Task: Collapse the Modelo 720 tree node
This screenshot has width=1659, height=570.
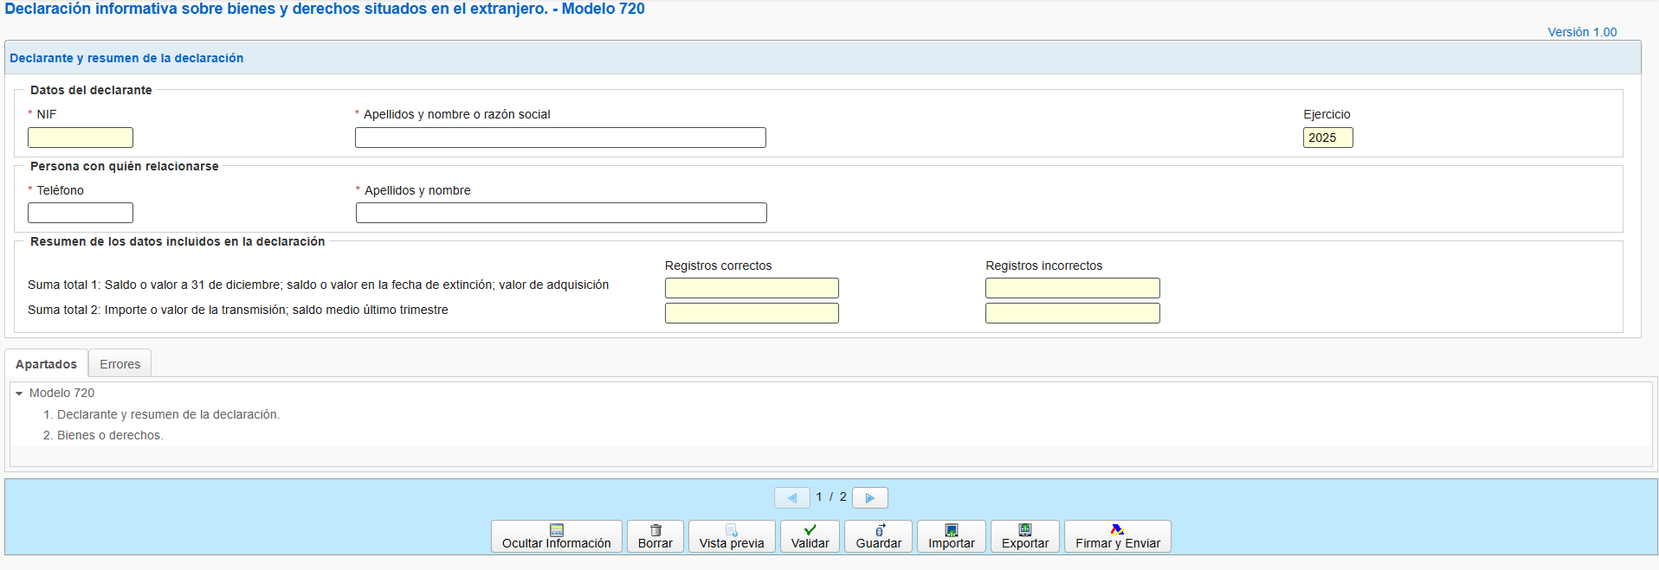Action: coord(19,394)
